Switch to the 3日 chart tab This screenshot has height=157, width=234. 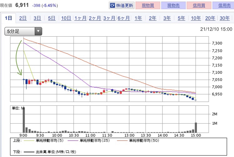point(37,18)
